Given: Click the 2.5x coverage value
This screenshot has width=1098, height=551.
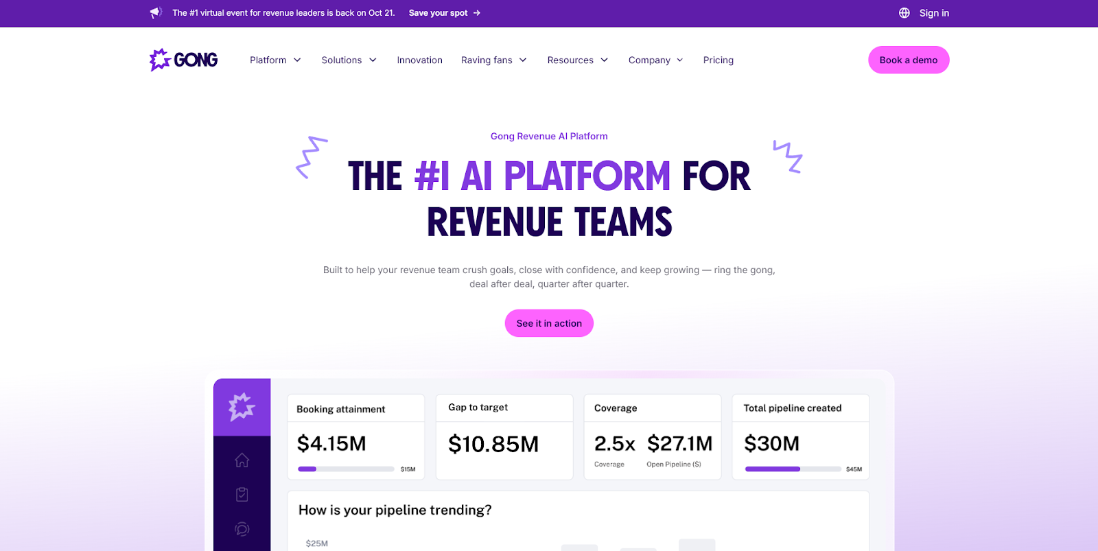Looking at the screenshot, I should point(615,444).
